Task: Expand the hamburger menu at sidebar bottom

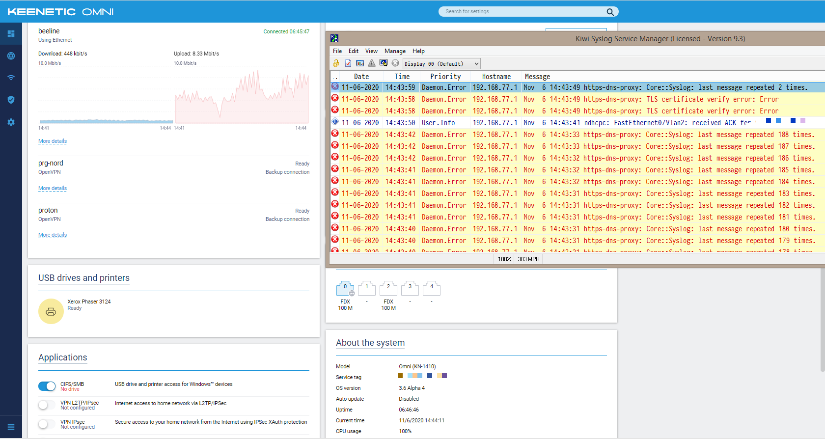Action: [x=11, y=427]
